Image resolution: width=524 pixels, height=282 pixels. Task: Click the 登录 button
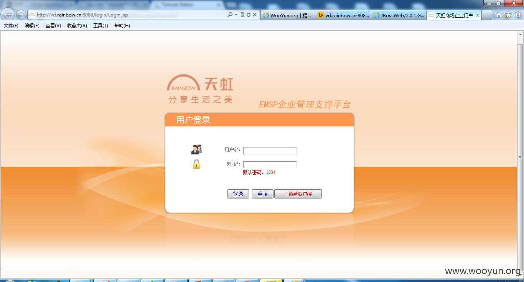[x=238, y=194]
